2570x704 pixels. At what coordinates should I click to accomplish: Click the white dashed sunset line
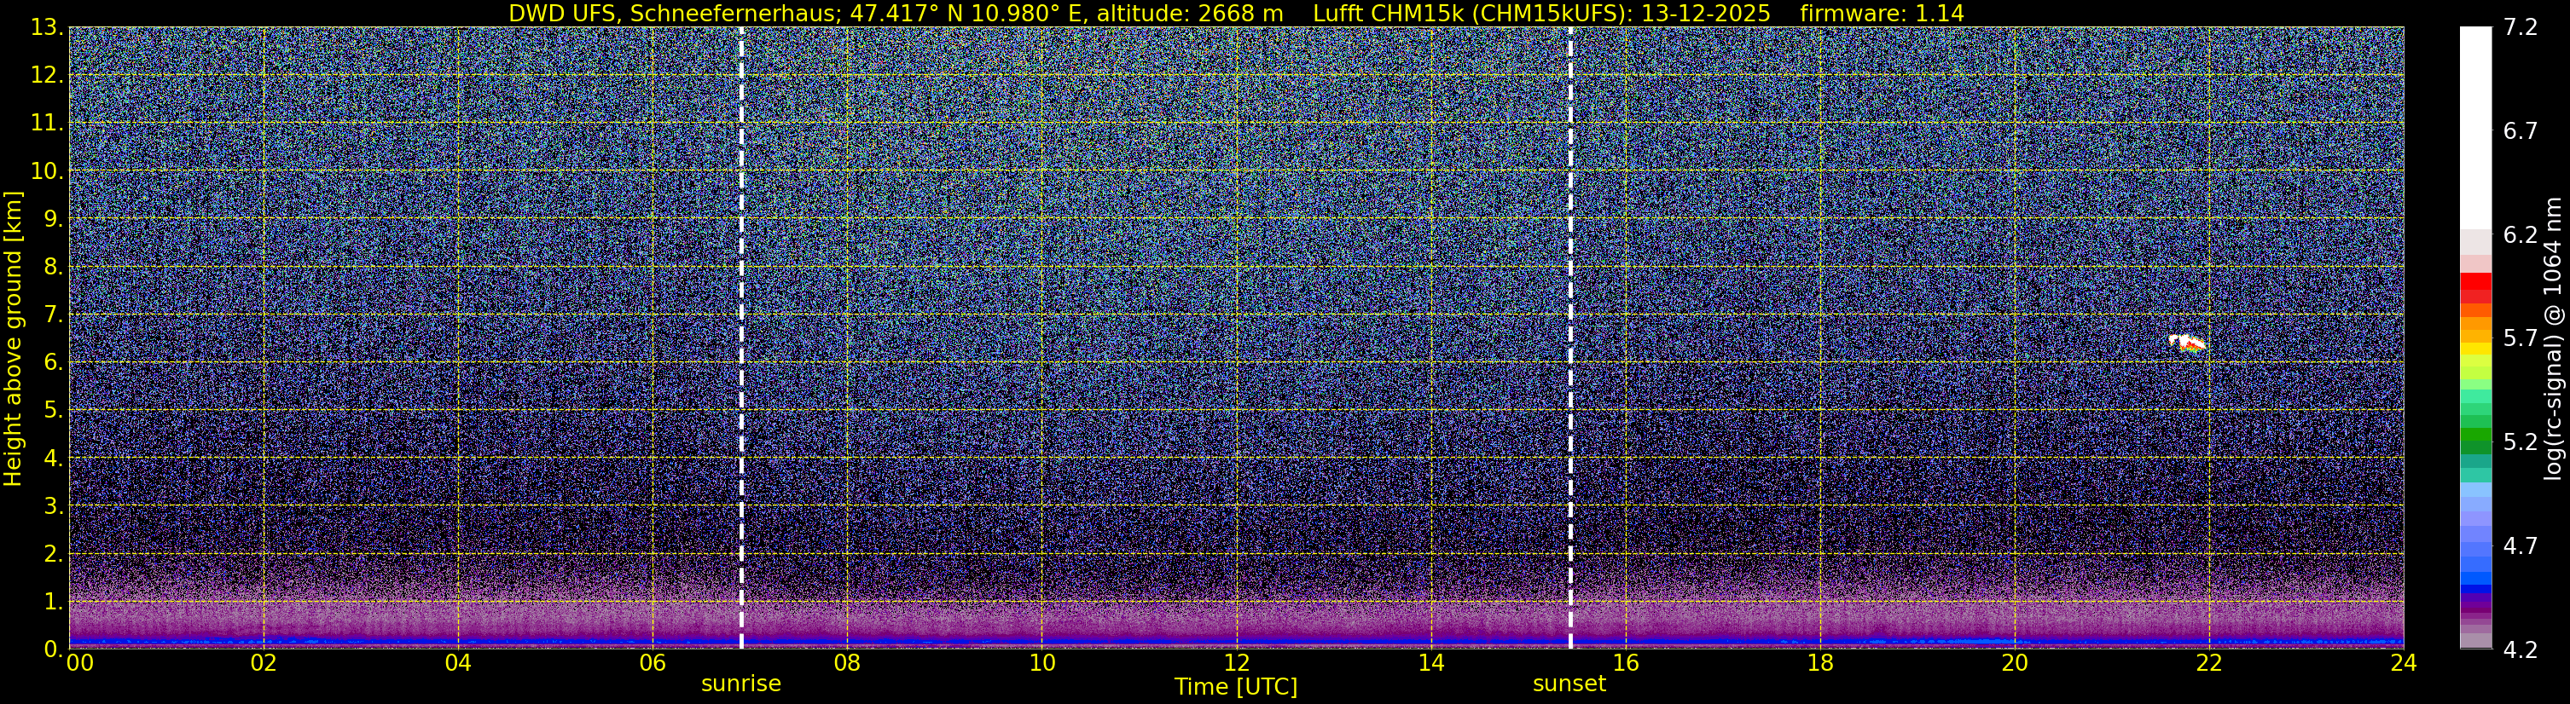pos(1570,338)
